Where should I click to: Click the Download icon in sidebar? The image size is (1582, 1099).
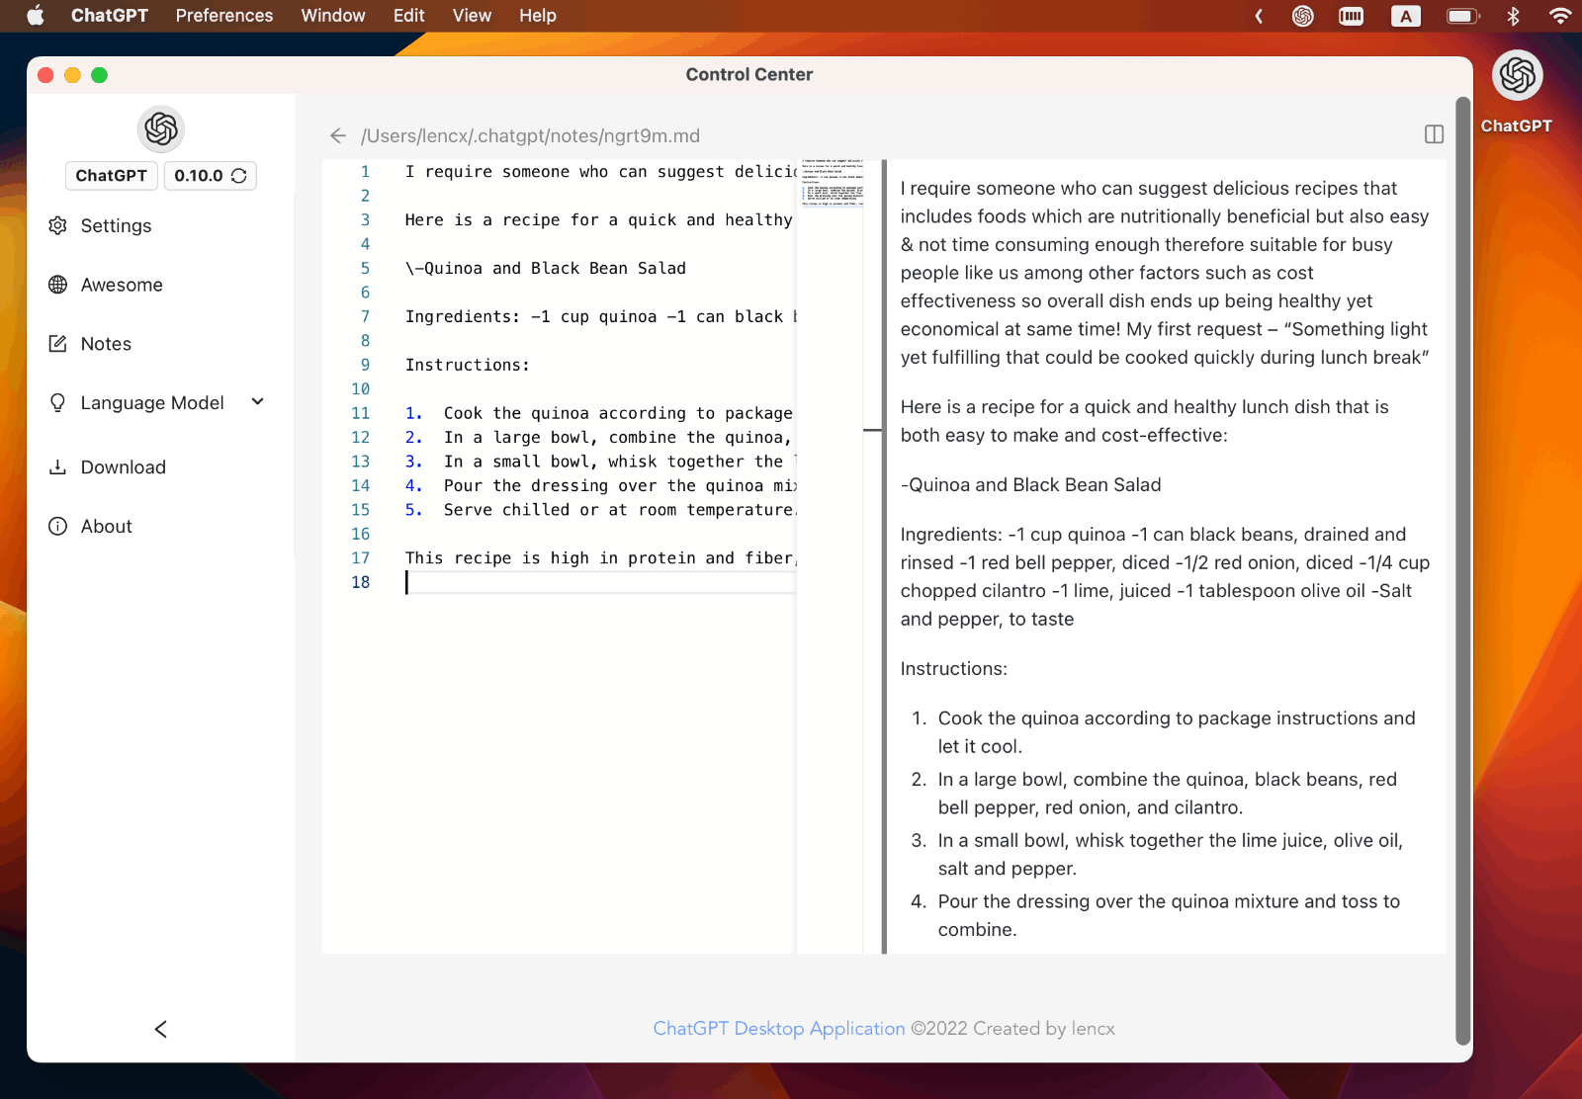pyautogui.click(x=58, y=467)
